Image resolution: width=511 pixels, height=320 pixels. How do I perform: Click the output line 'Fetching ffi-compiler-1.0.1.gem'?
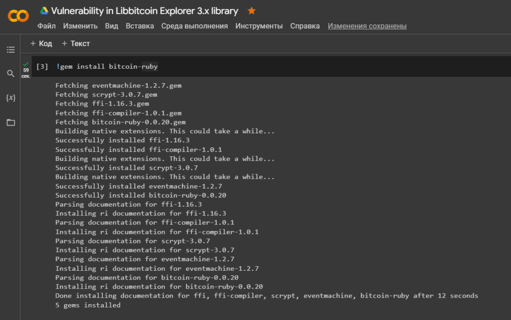point(119,113)
